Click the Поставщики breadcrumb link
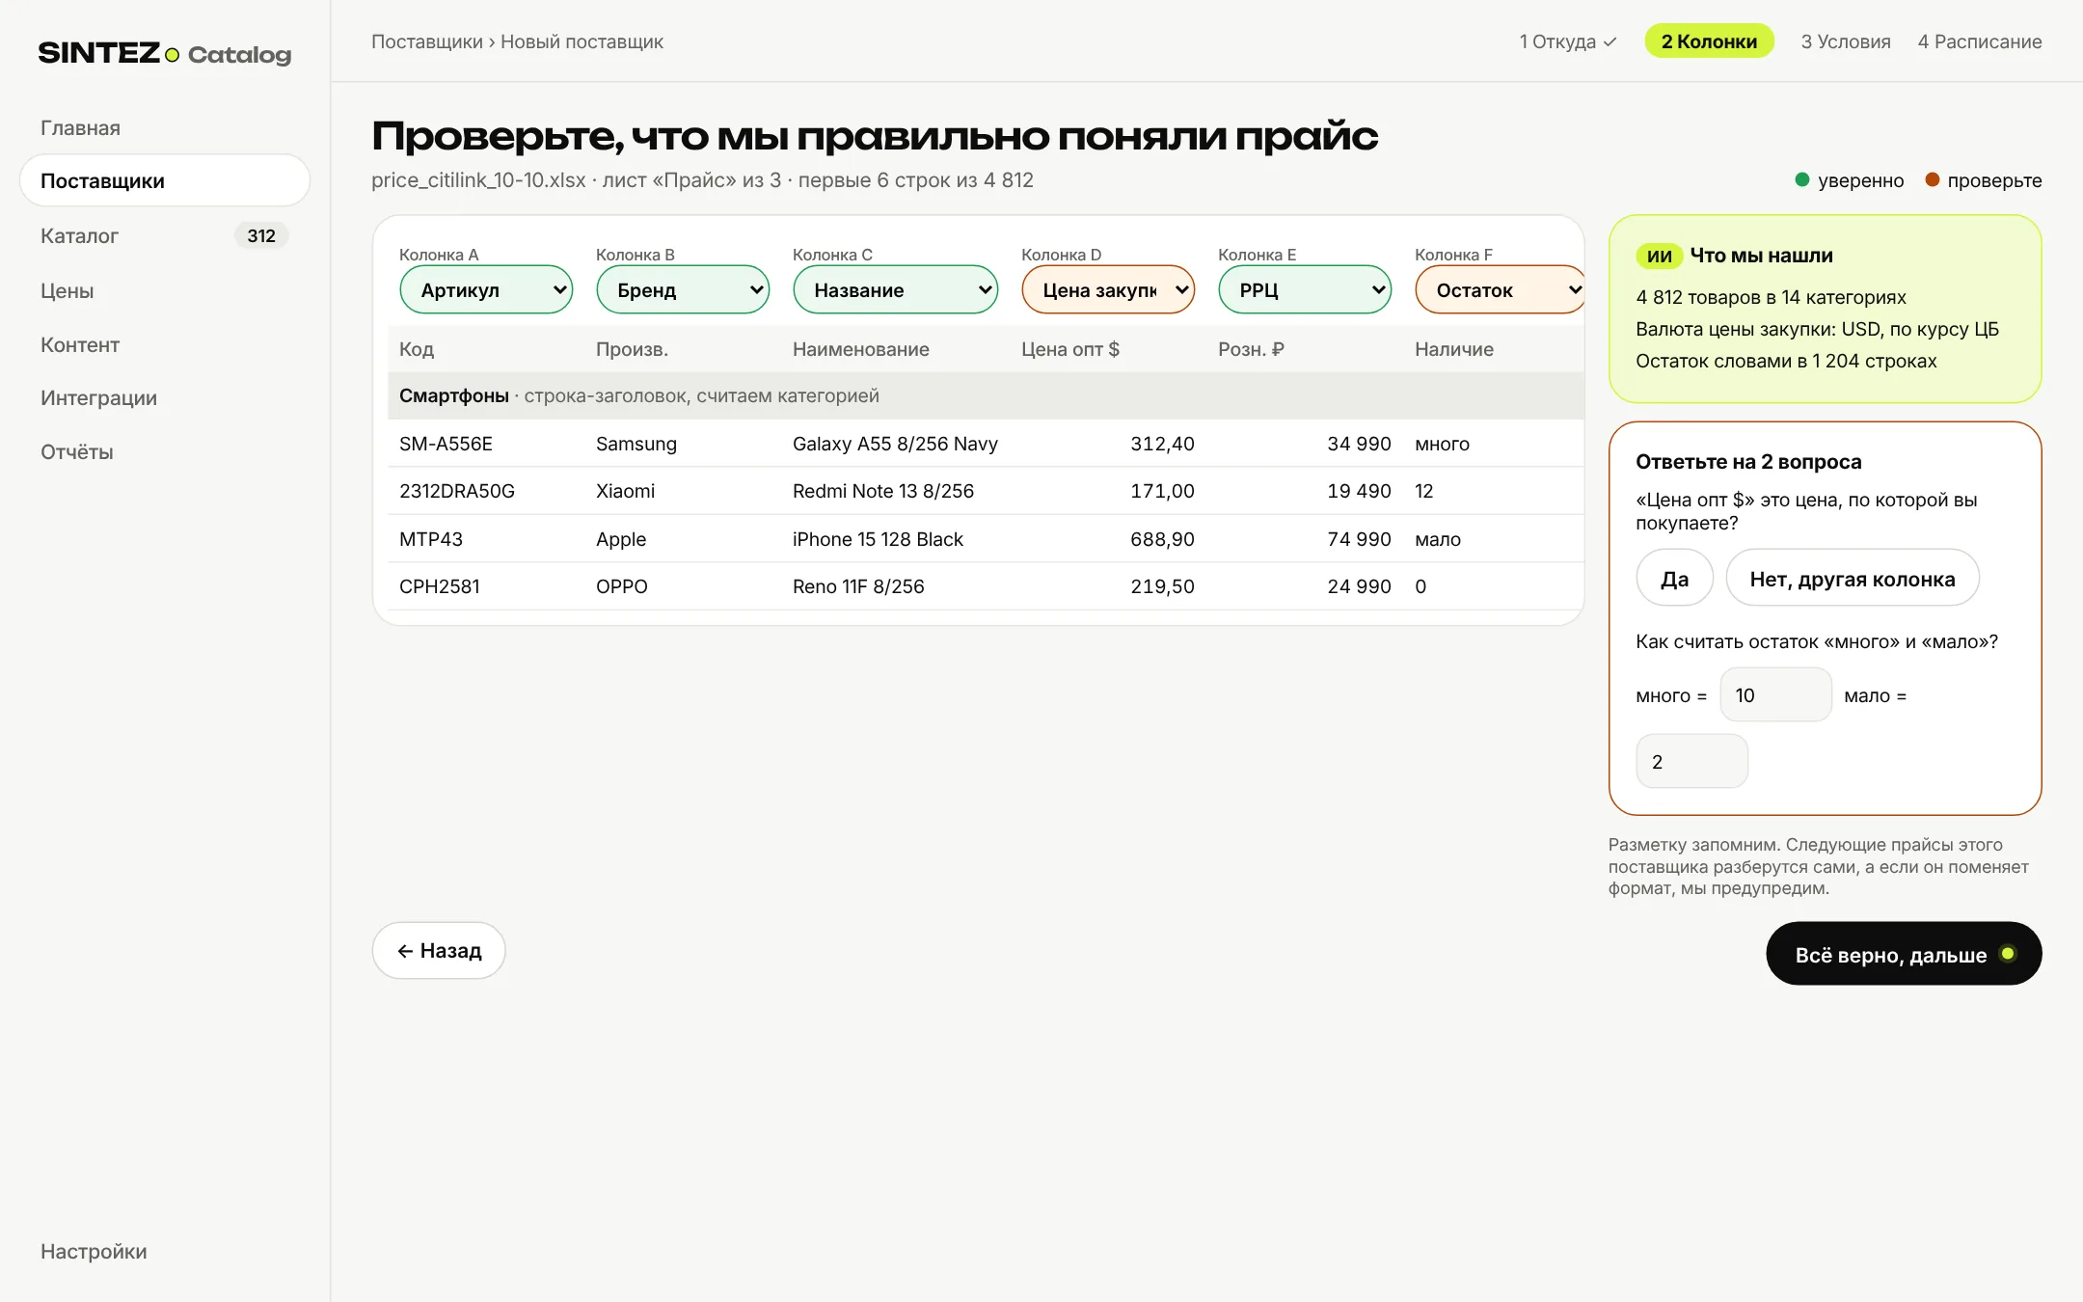This screenshot has height=1302, width=2083. coord(427,41)
